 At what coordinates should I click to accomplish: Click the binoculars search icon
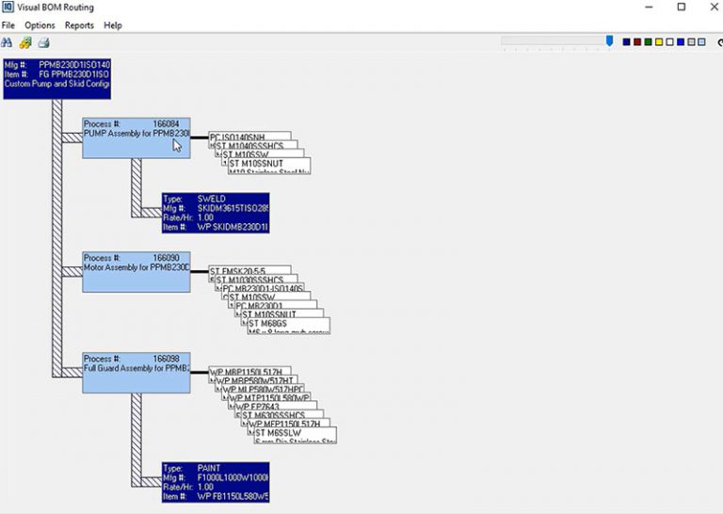click(8, 42)
